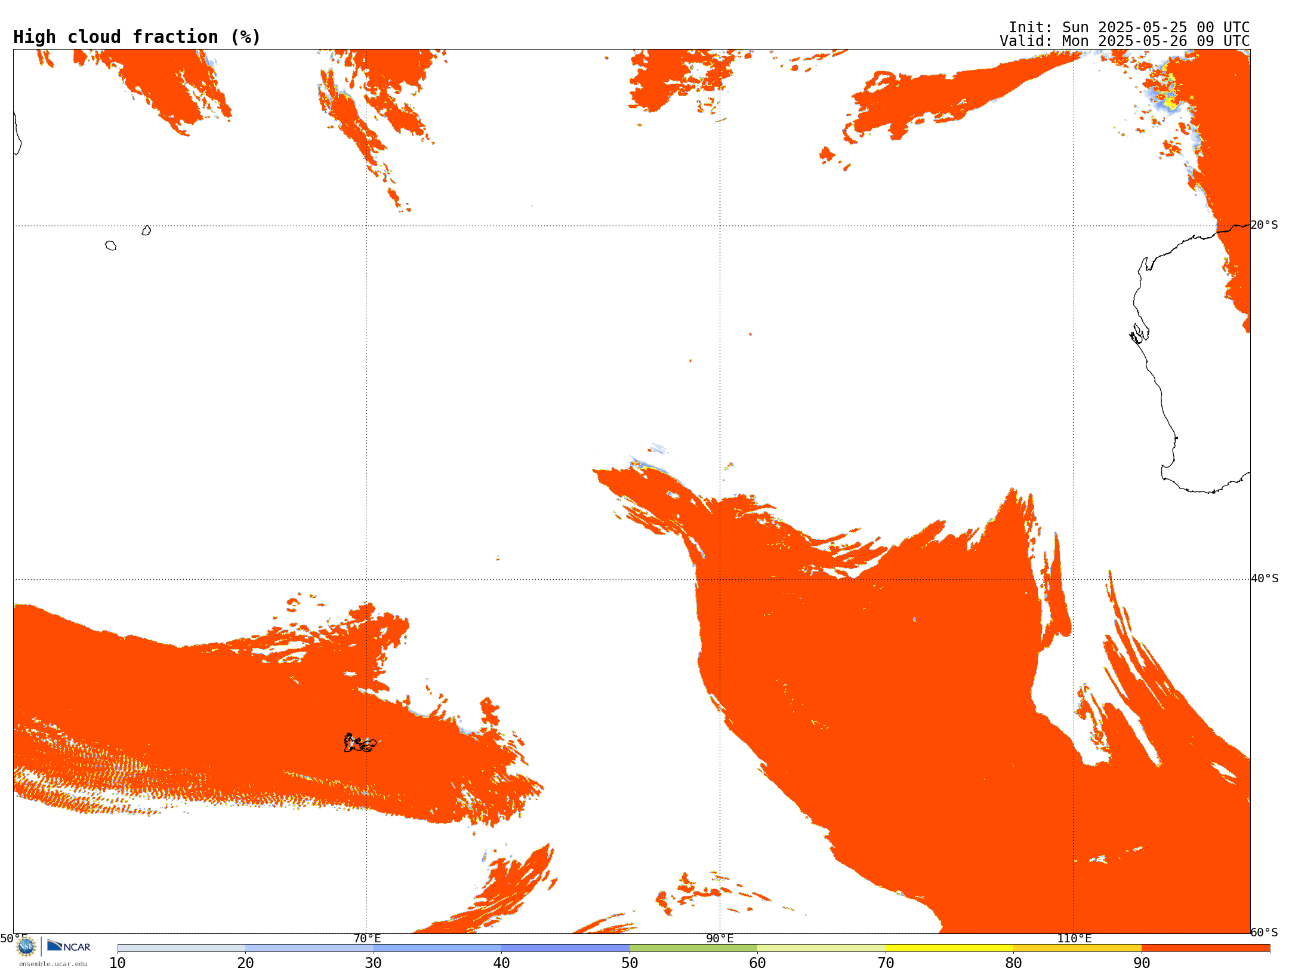This screenshot has height=971, width=1289.
Task: Click the 30–40 blue colorbar segment
Action: (437, 948)
